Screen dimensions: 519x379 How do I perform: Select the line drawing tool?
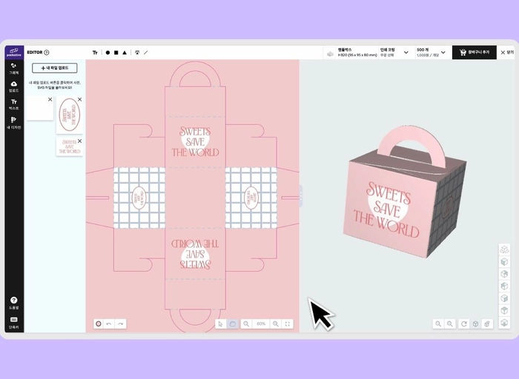click(145, 53)
